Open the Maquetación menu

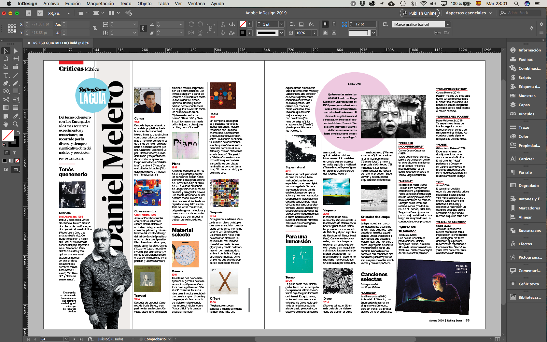(100, 4)
